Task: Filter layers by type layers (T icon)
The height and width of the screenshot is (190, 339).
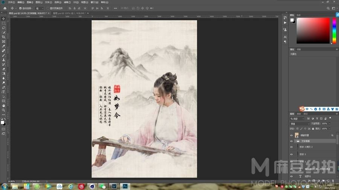Action: tap(317, 119)
